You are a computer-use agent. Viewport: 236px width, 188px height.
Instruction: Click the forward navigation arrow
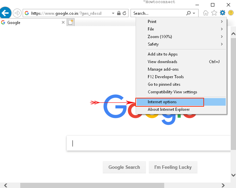pyautogui.click(x=17, y=13)
